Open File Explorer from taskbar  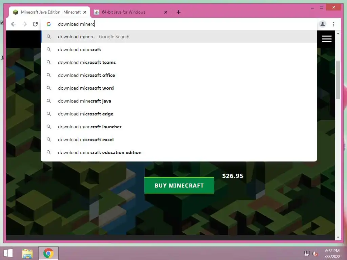coord(27,253)
